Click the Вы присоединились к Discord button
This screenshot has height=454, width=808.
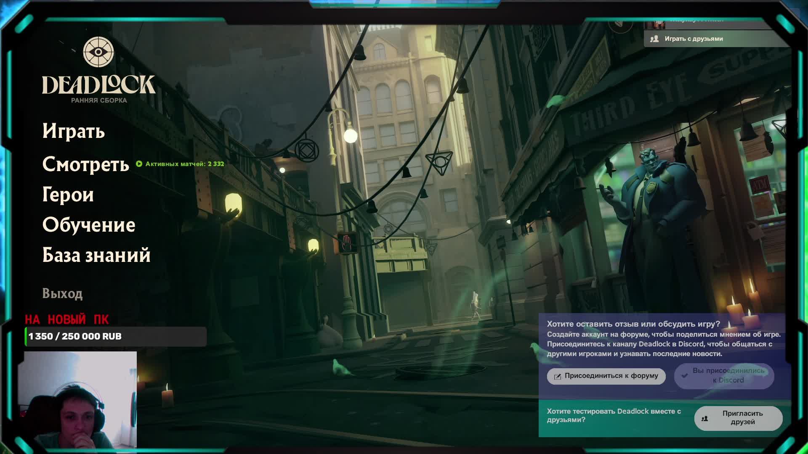point(724,375)
